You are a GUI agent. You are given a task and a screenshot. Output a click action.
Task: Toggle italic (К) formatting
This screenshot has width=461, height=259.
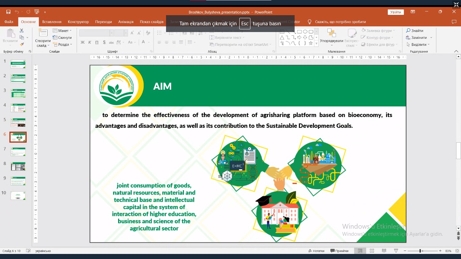point(90,42)
